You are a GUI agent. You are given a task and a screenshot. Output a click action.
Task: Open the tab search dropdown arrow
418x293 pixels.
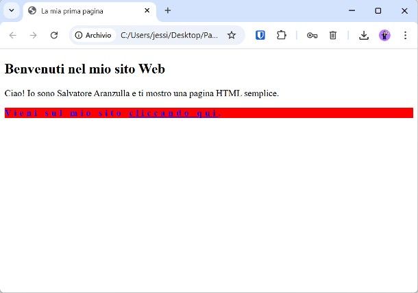(x=12, y=11)
